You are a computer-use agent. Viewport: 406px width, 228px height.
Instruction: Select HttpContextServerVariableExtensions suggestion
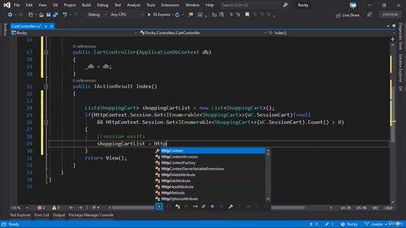(x=210, y=169)
